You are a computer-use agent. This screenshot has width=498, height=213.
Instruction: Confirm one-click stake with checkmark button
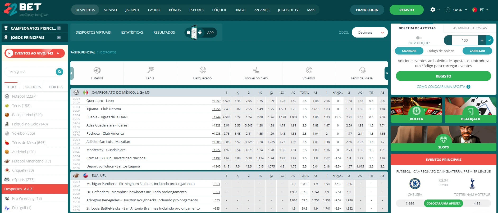coord(490,40)
